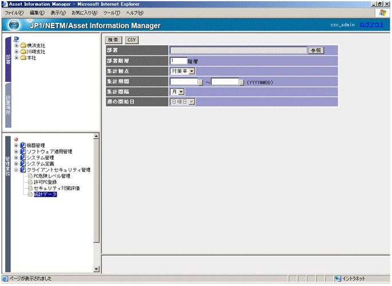Click the 本社 folder icon in tree
The image size is (392, 286).
[x=23, y=58]
